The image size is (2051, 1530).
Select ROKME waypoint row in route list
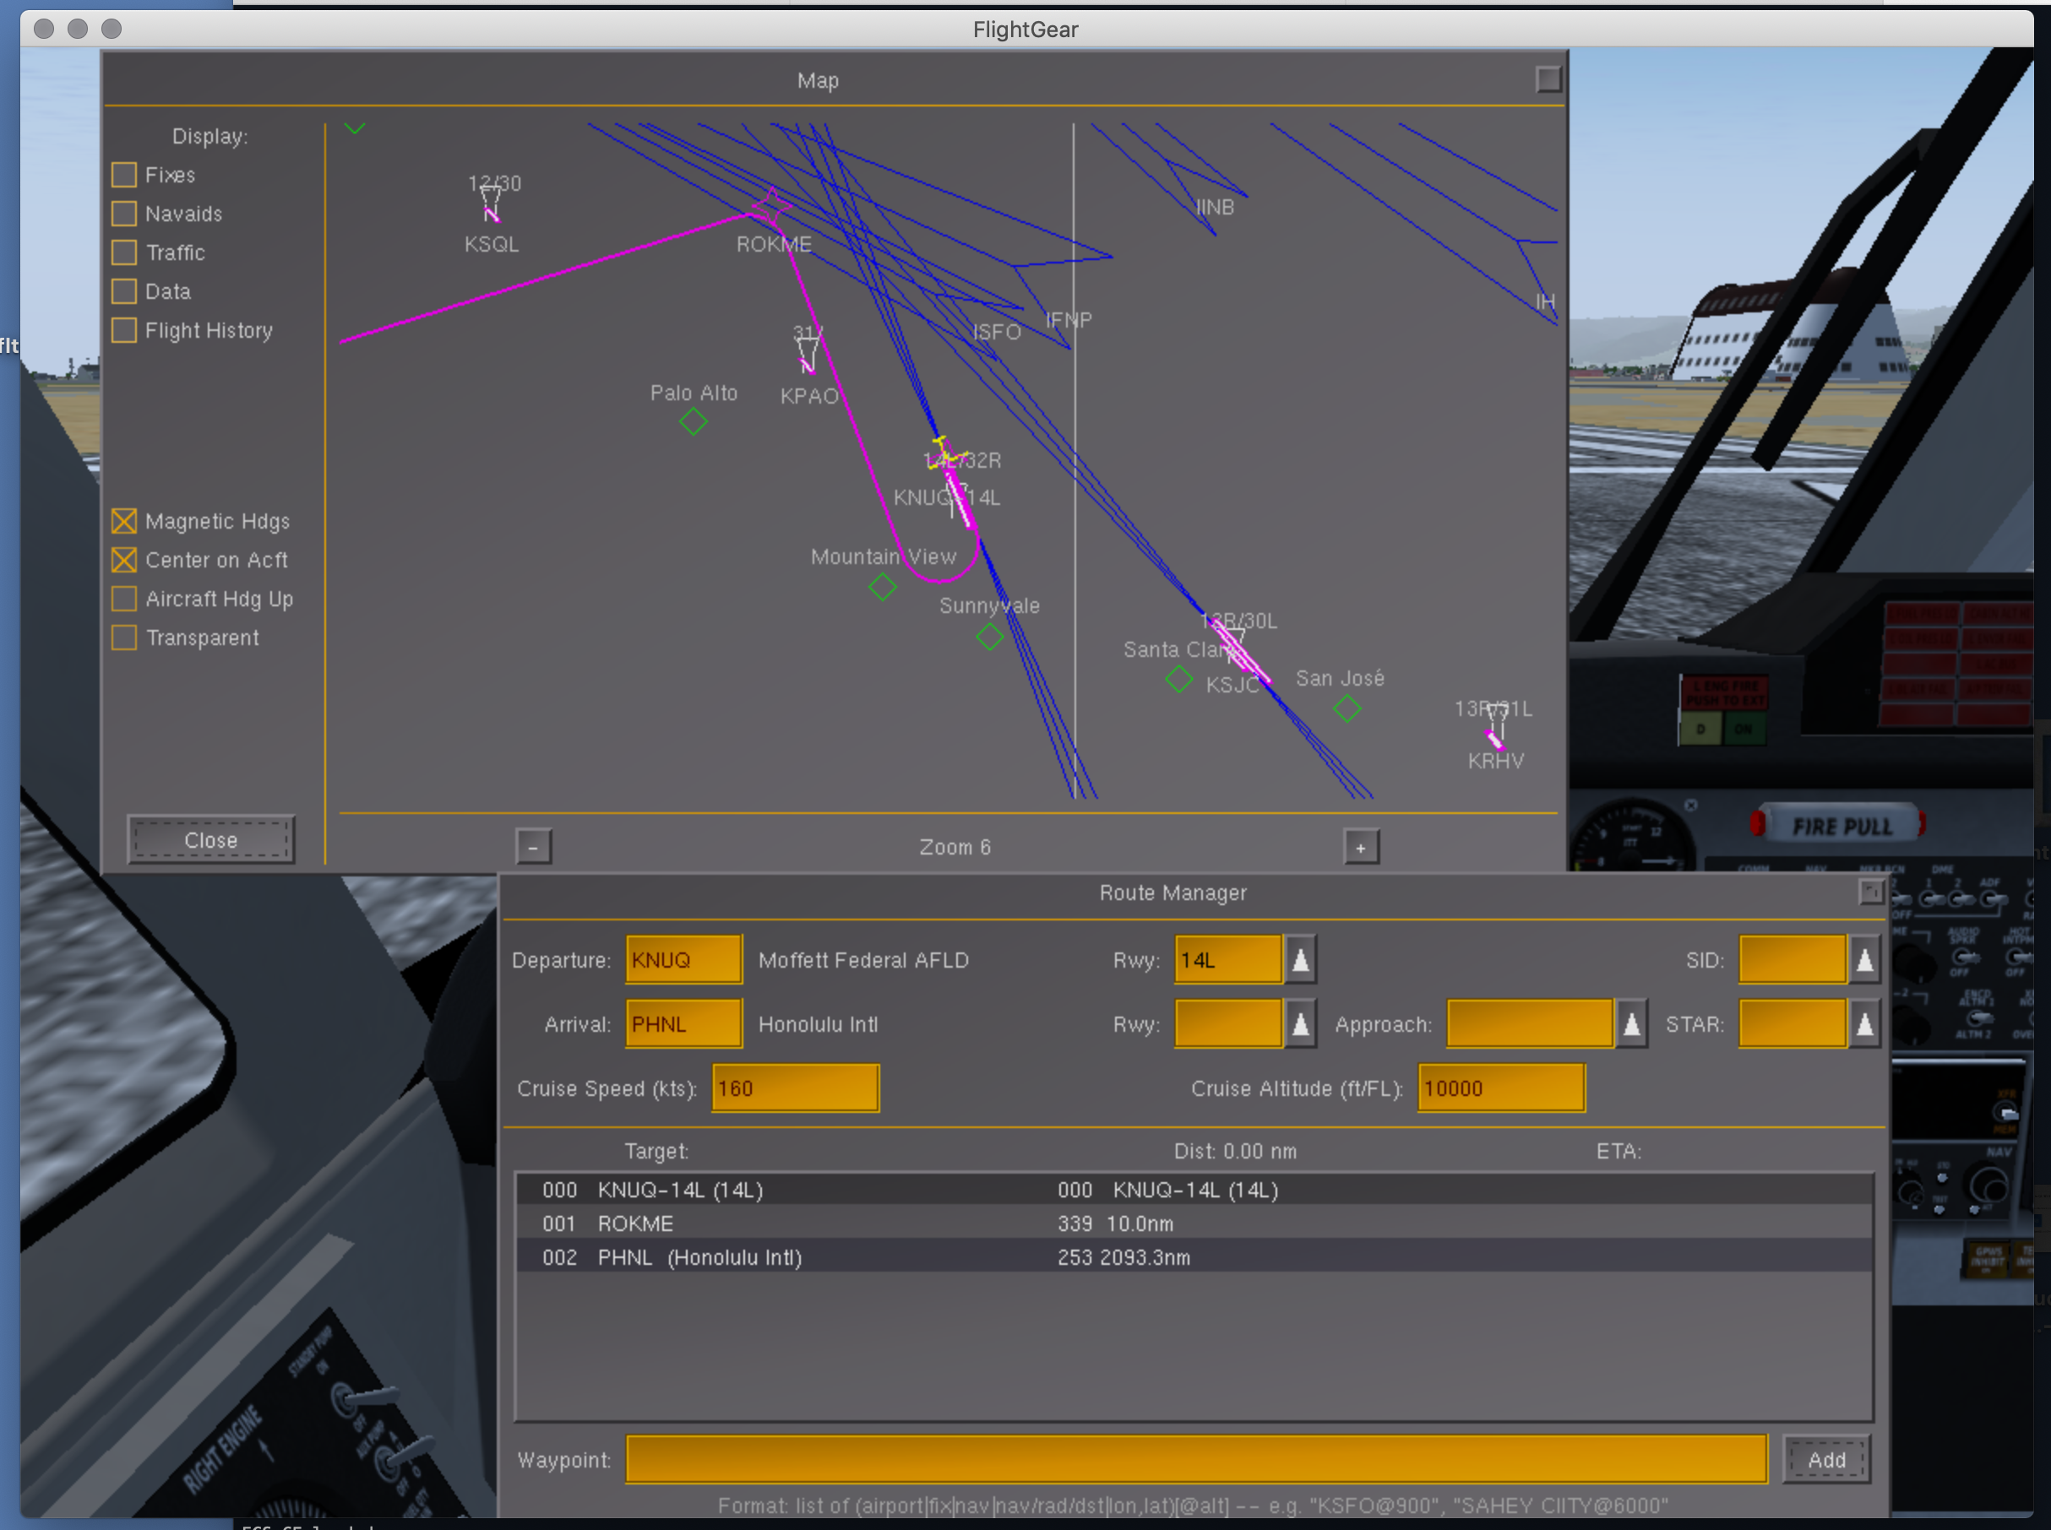coord(1194,1223)
